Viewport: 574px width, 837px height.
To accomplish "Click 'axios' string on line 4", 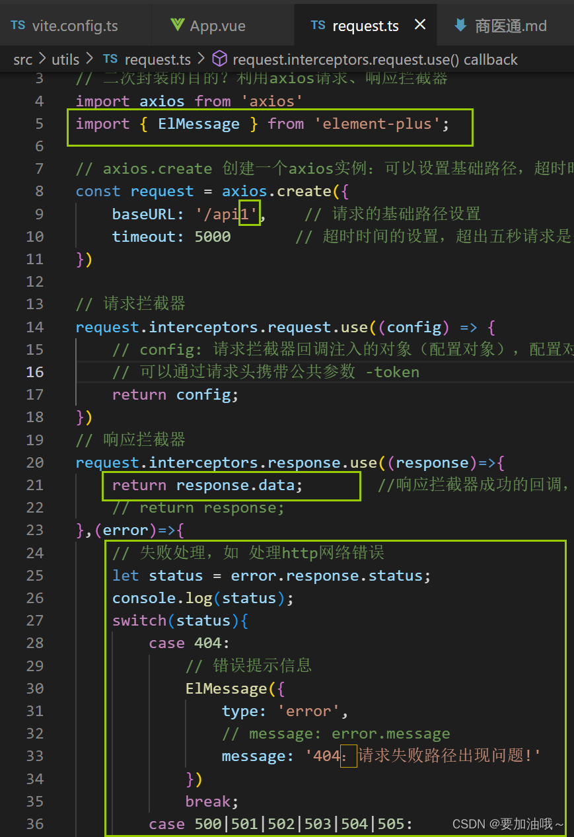I will click(x=271, y=101).
